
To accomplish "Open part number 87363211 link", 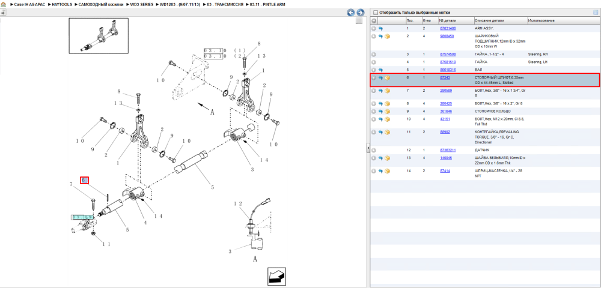I will (448, 151).
